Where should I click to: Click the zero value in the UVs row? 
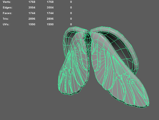71,24
